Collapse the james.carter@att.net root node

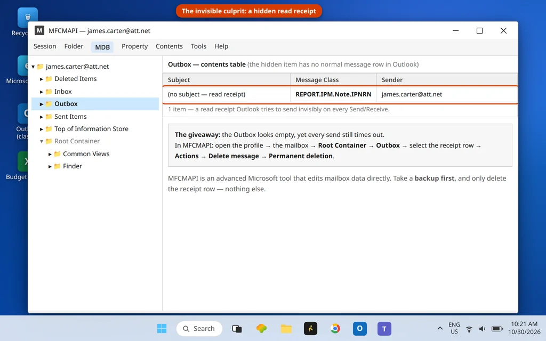click(x=33, y=67)
